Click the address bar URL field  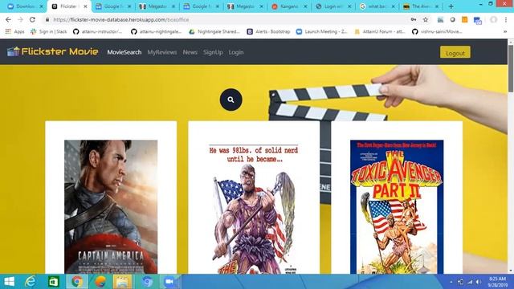click(226, 19)
